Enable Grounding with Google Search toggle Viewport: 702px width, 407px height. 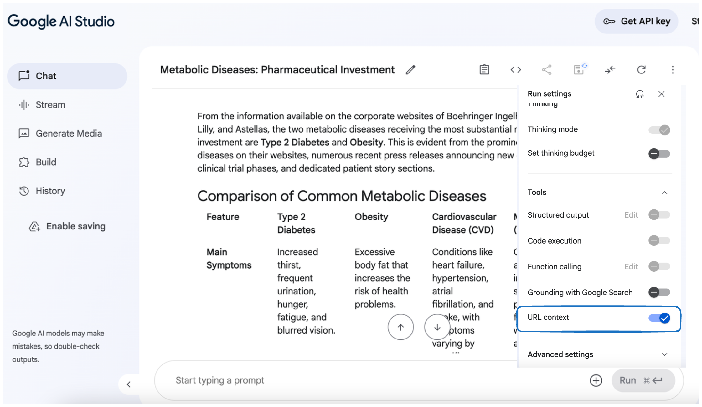tap(659, 292)
